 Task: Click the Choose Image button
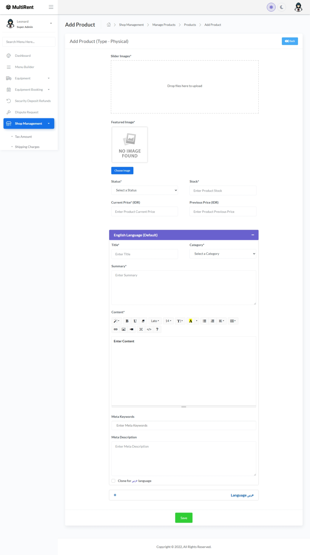point(122,171)
